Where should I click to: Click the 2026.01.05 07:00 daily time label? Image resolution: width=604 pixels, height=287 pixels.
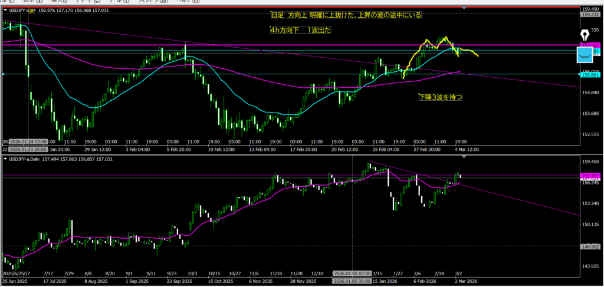point(353,273)
